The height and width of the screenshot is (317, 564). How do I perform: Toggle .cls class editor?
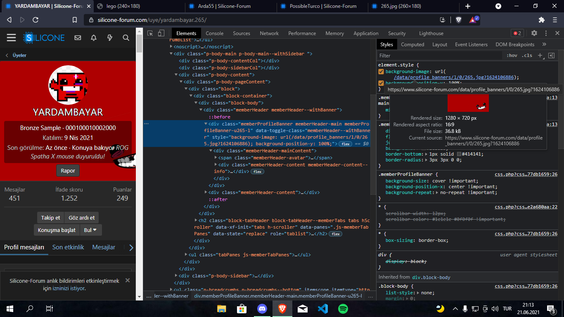point(527,56)
